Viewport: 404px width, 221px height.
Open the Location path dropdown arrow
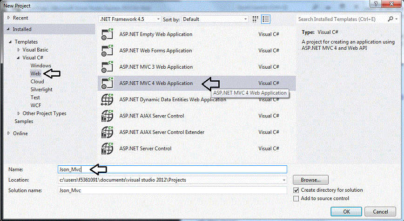click(284, 180)
